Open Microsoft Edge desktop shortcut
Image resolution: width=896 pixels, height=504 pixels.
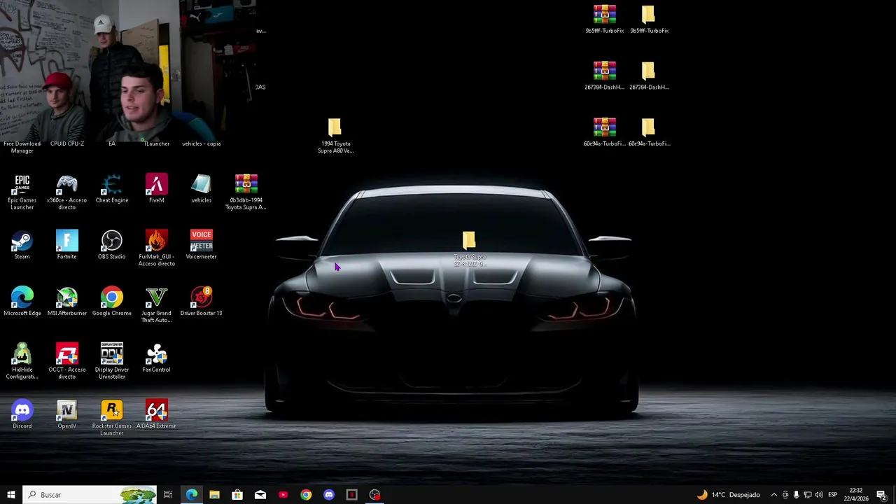[22, 302]
